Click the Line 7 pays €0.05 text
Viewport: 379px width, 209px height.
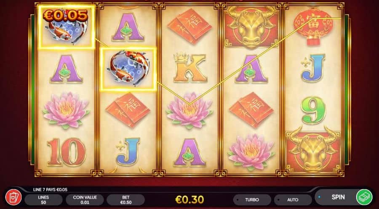pos(50,190)
